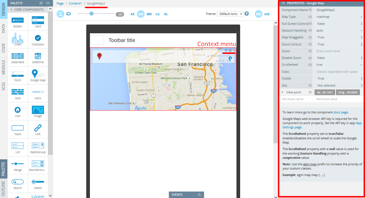This screenshot has height=198, width=365.
Task: Select the Image component
Action: pyautogui.click(x=38, y=111)
